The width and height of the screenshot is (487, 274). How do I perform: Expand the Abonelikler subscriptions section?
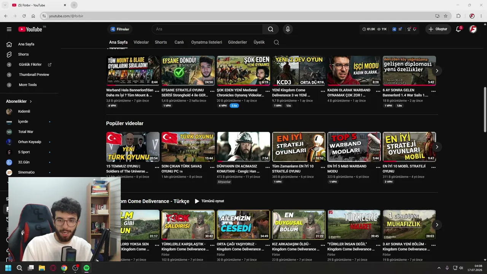click(19, 102)
